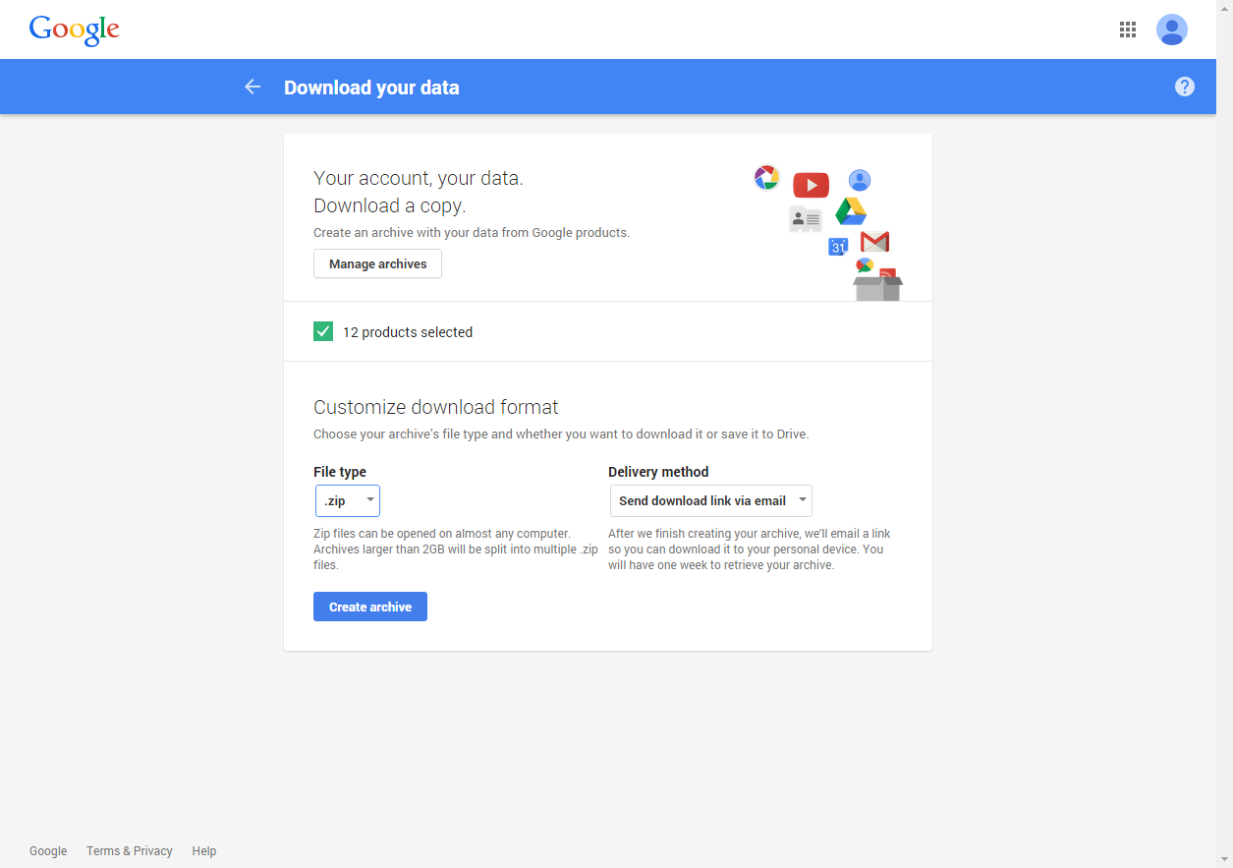
Task: Go back with the left arrow
Action: [x=252, y=87]
